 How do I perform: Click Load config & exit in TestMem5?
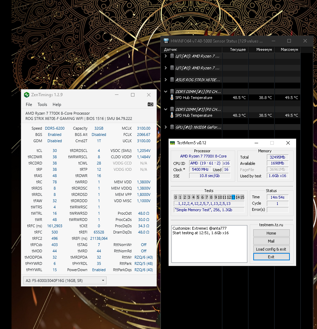(271, 249)
